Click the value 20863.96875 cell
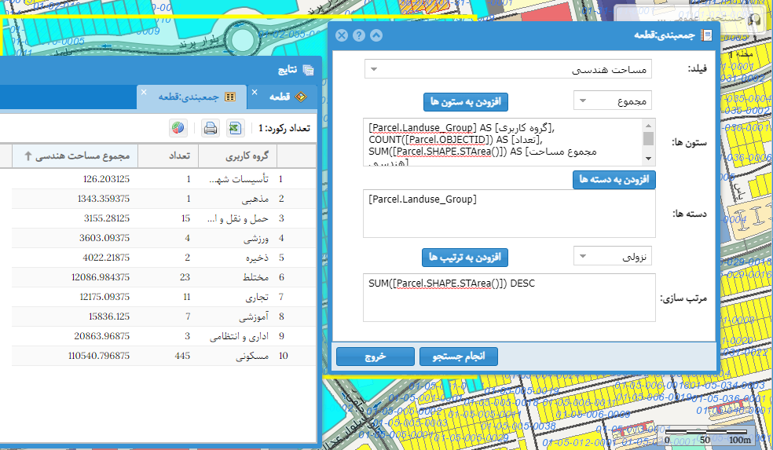This screenshot has height=450, width=773. (x=75, y=336)
